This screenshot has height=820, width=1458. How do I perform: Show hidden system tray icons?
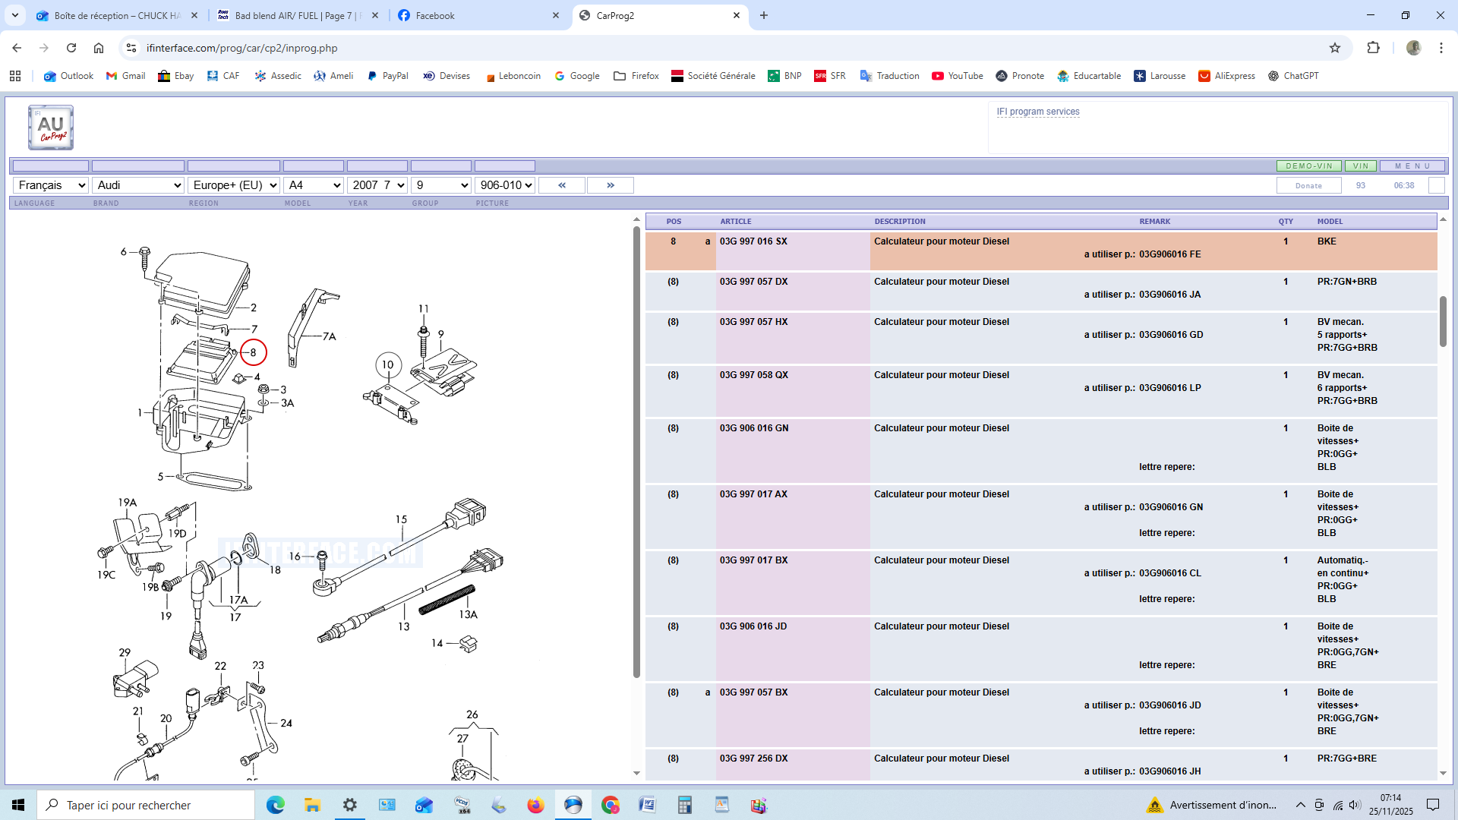(x=1301, y=805)
